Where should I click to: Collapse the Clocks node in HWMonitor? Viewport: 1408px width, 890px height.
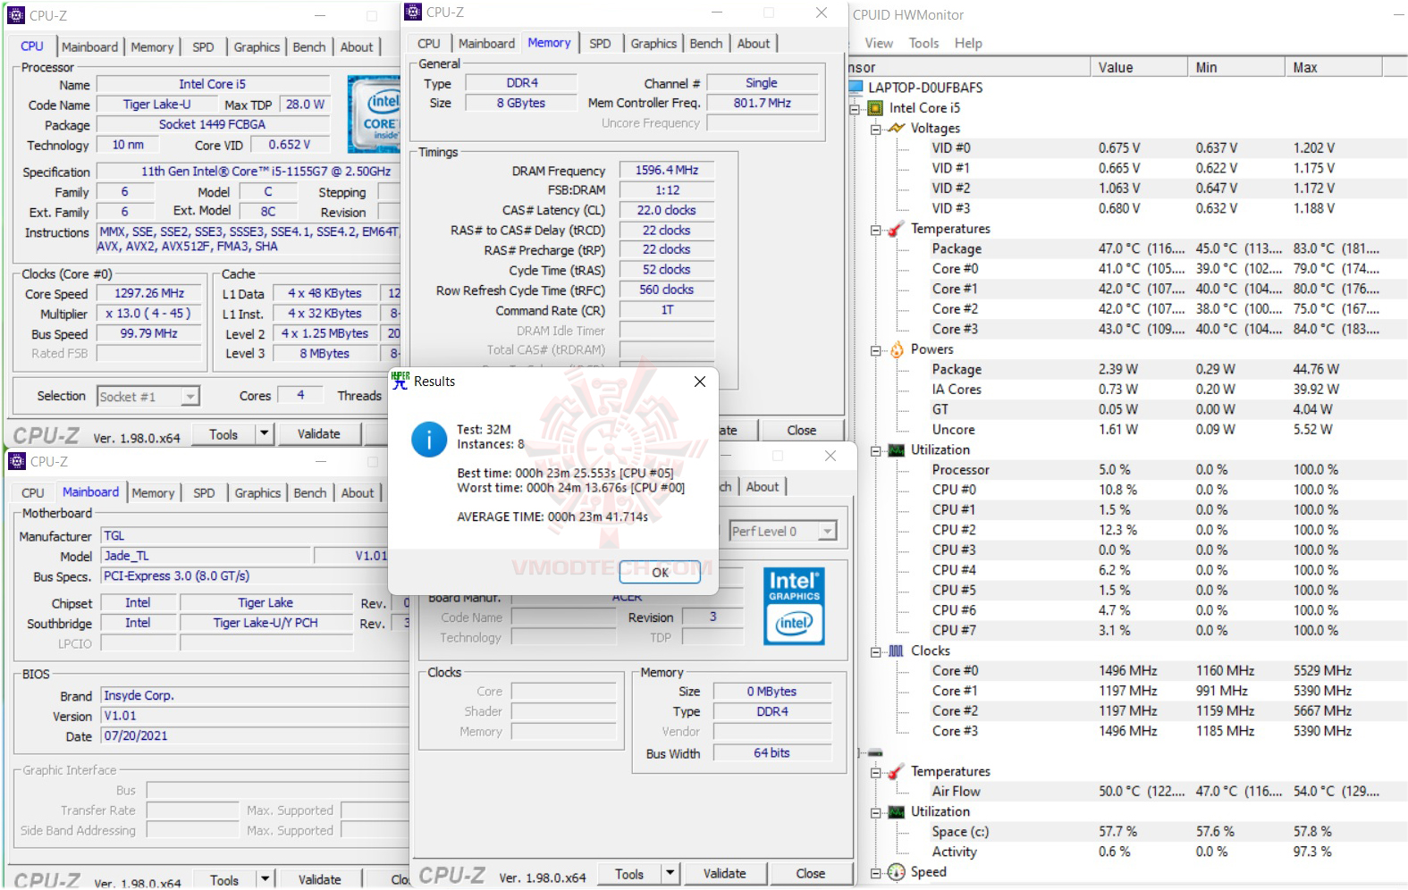pos(876,651)
